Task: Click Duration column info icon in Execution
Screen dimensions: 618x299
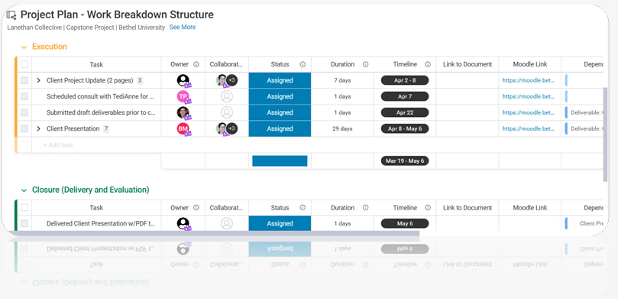Action: [x=365, y=64]
